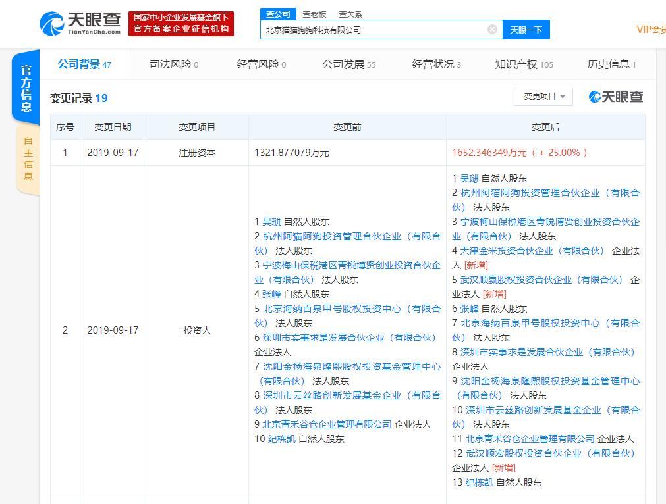Open the 公司发展 tab
This screenshot has height=504, width=666.
(x=348, y=64)
